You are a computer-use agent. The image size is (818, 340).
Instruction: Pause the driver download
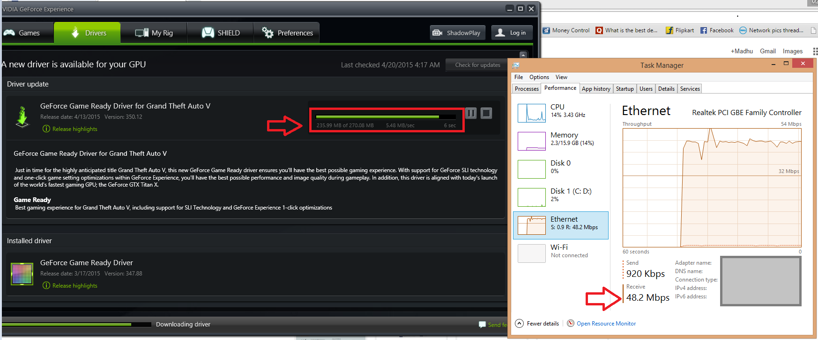pyautogui.click(x=471, y=113)
